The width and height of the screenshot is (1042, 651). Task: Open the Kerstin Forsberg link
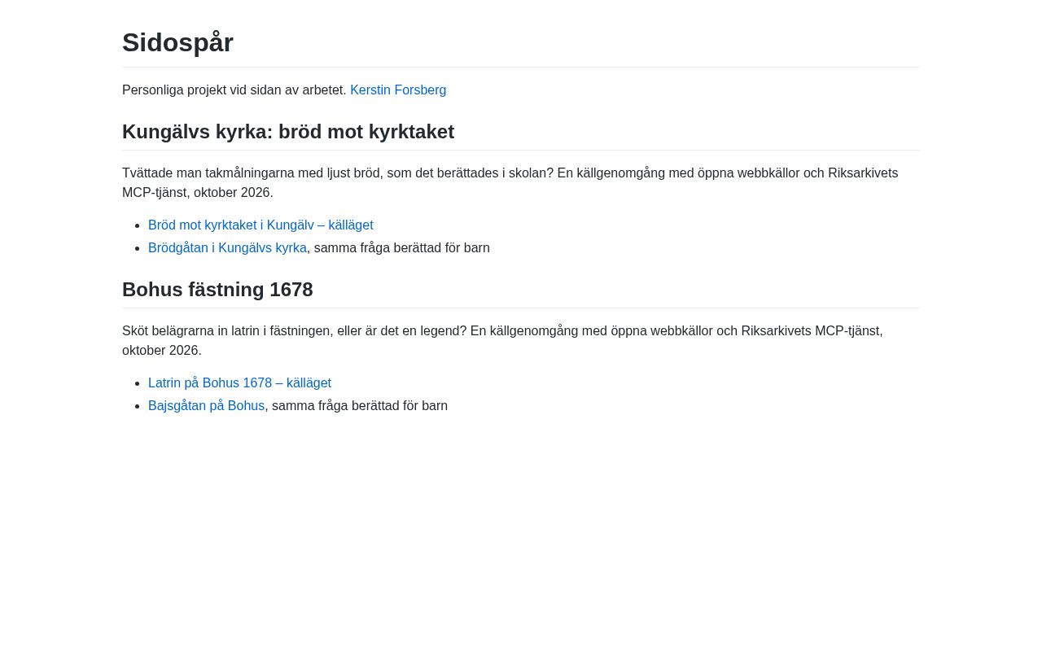tap(398, 90)
